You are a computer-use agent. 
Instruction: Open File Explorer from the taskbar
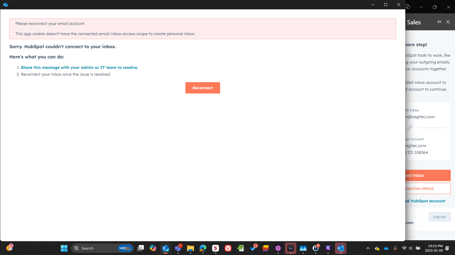(x=191, y=248)
